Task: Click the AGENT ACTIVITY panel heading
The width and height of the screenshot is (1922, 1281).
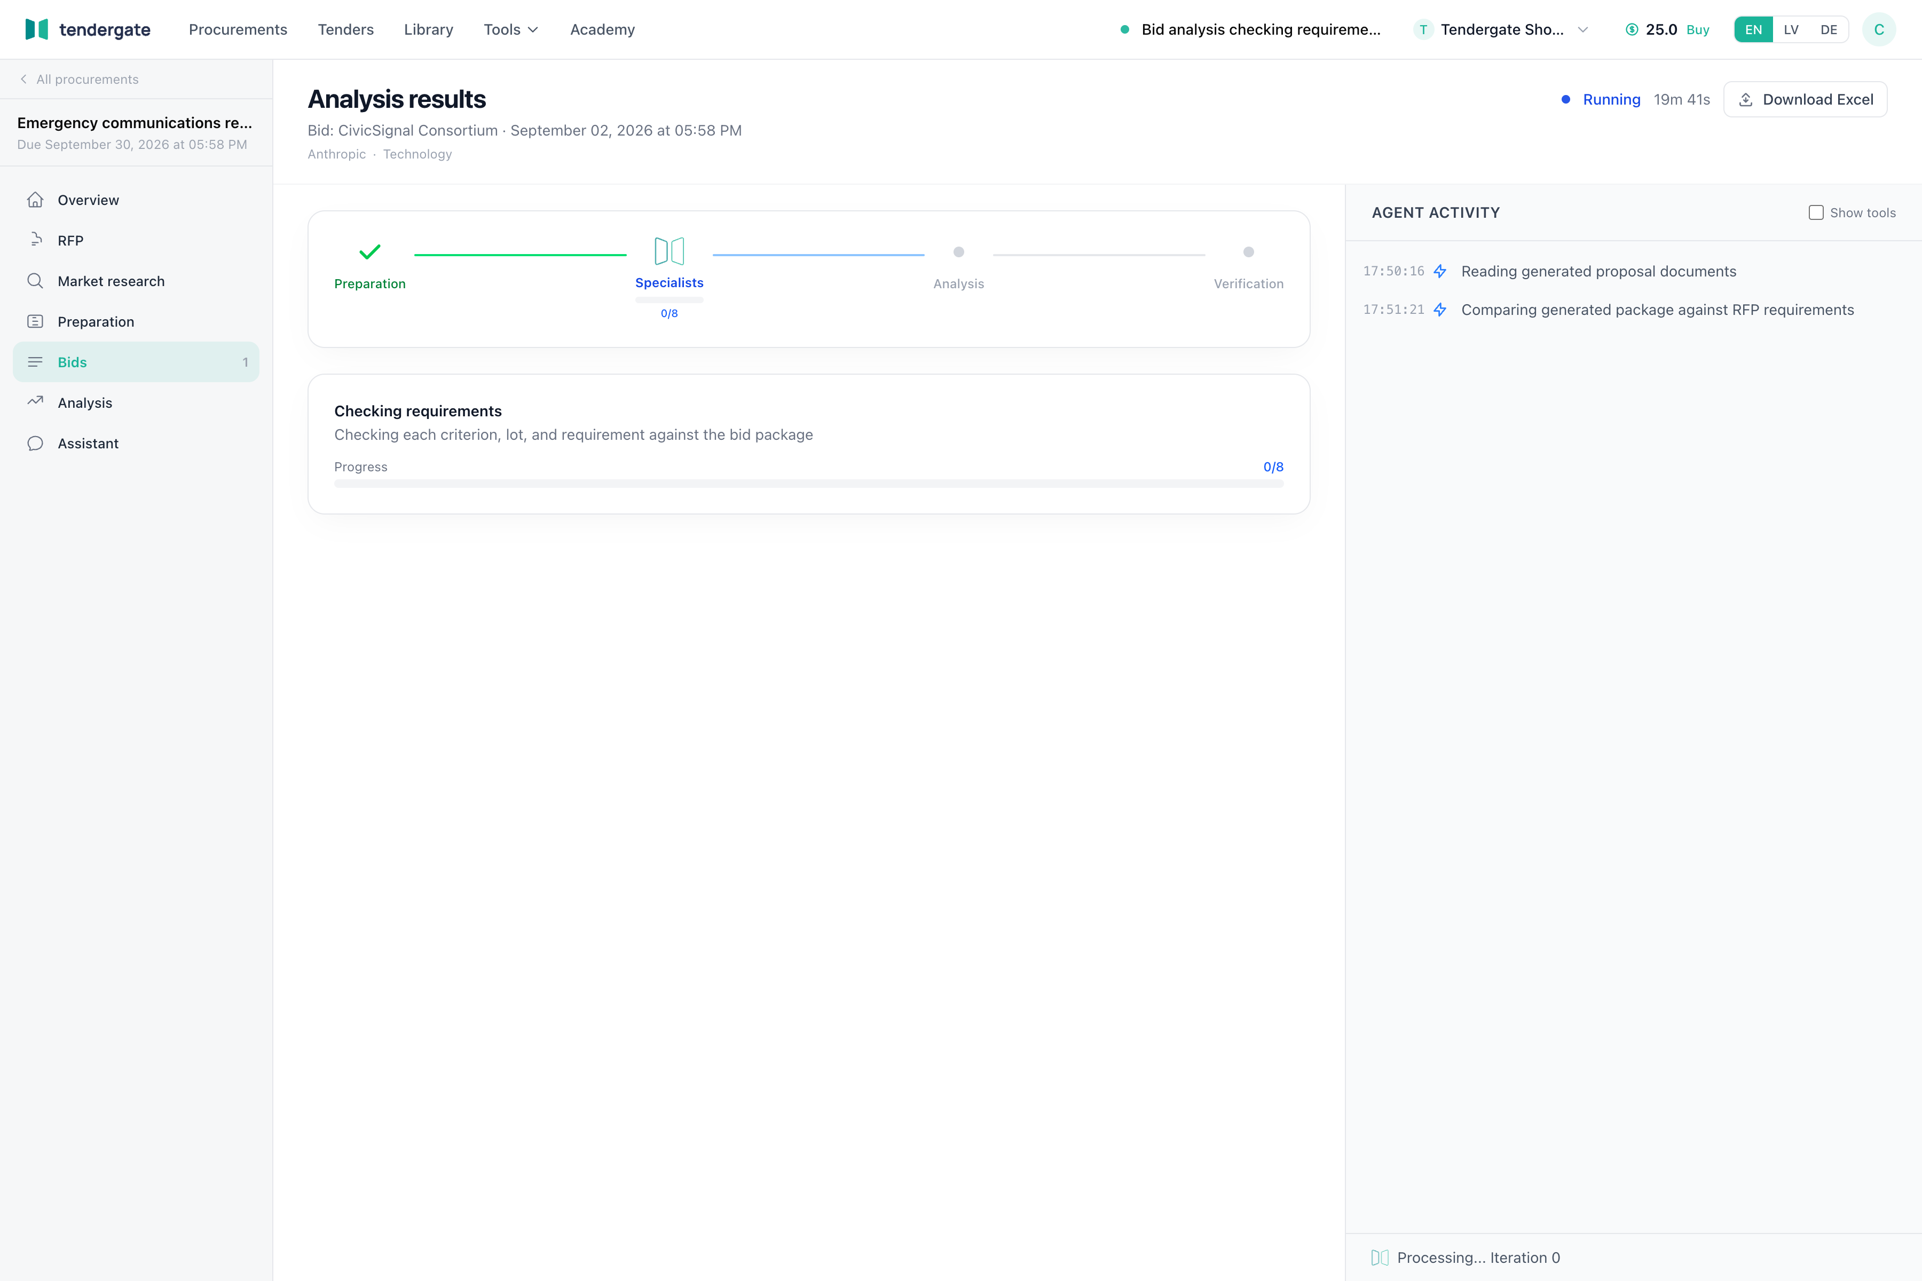Action: coord(1436,212)
